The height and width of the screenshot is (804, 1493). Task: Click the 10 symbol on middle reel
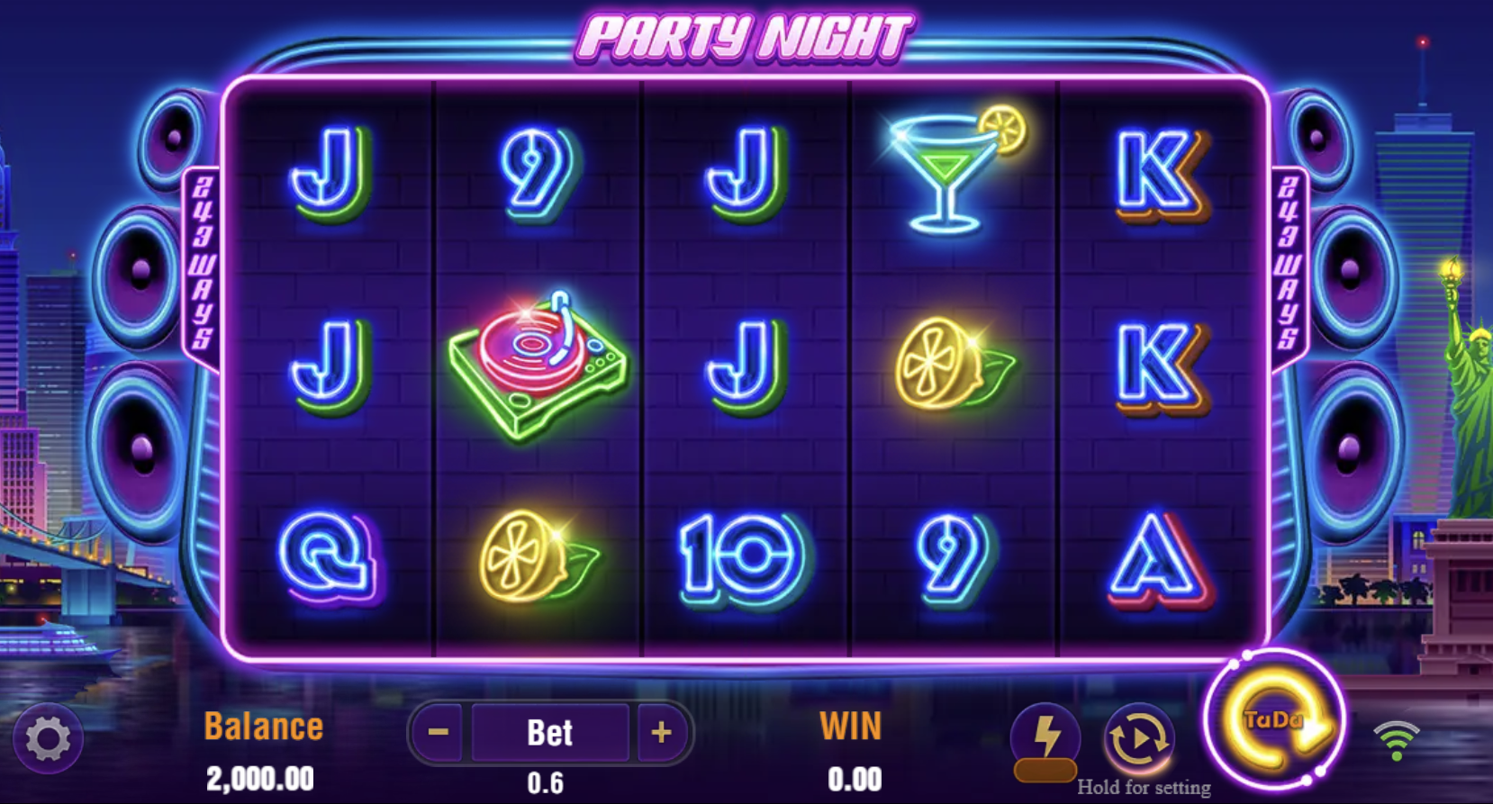744,557
